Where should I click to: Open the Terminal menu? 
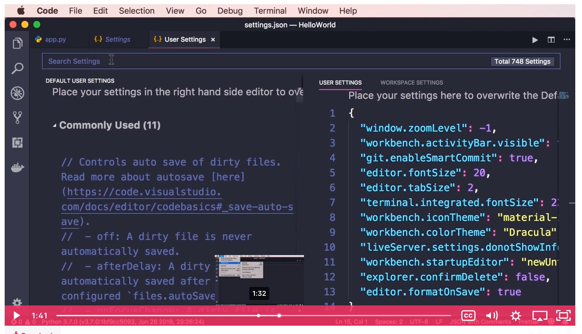[270, 11]
